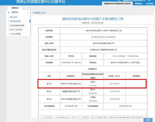The height and width of the screenshot is (122, 155).
Task: Click the opening location 榆林市公共资源交易中心 cell
Action: coord(125,63)
